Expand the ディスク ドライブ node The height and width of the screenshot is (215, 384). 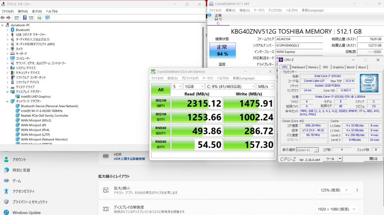tap(7, 87)
